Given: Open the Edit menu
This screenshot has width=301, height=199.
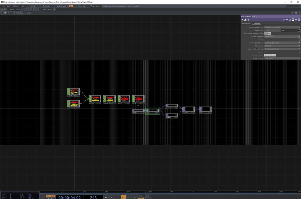Looking at the screenshot, I should click(x=9, y=6).
